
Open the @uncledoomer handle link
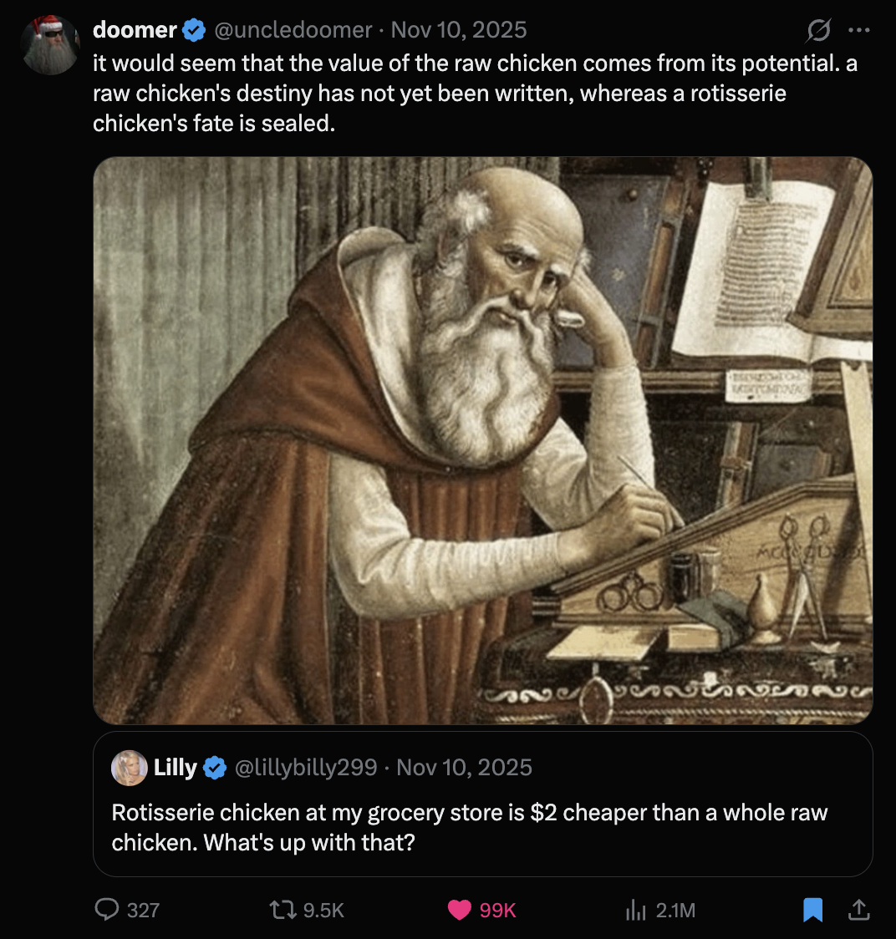pos(293,30)
